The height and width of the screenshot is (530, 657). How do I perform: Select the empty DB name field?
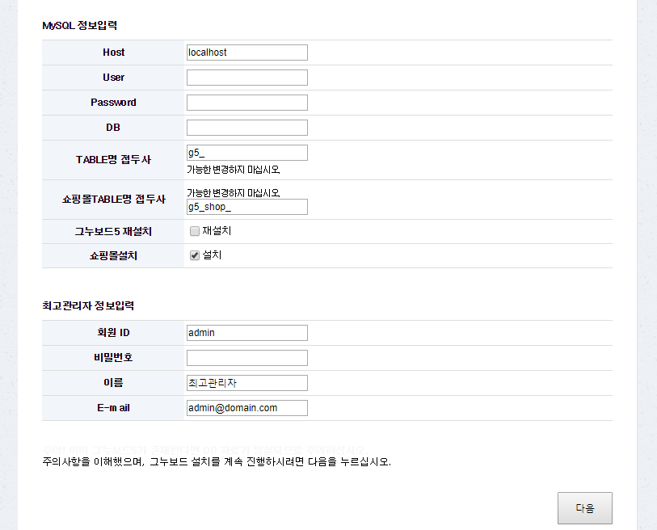pos(246,128)
